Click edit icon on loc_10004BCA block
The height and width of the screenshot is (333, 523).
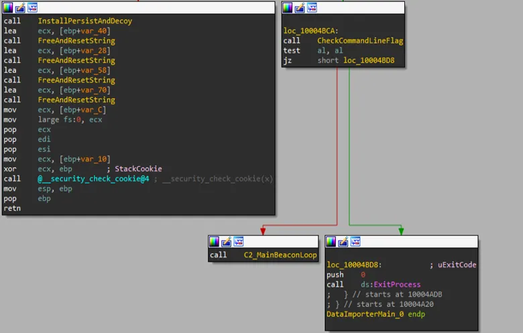click(300, 7)
